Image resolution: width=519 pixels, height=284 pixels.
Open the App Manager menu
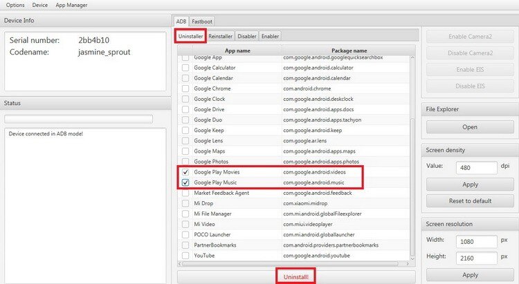[71, 5]
